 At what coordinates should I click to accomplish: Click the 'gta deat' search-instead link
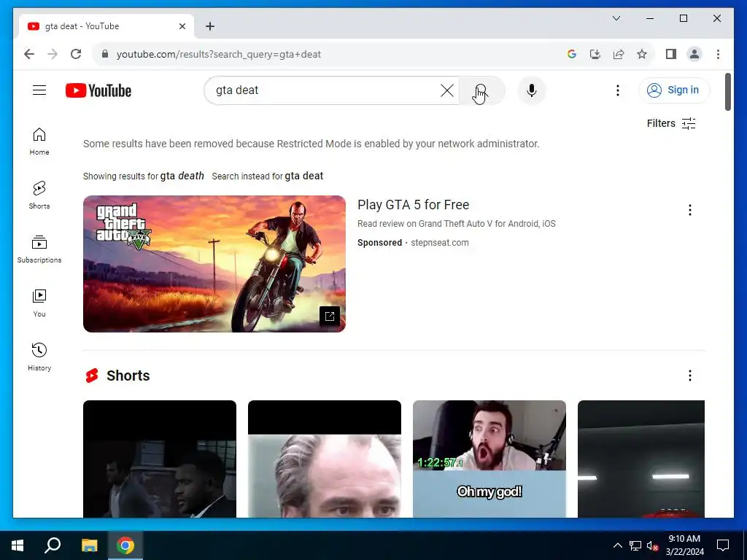(x=304, y=176)
